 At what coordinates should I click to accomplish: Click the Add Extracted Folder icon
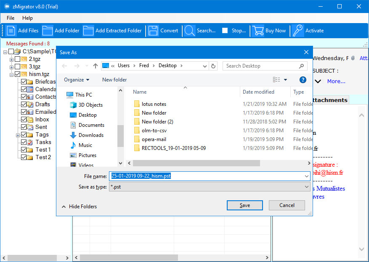pyautogui.click(x=88, y=31)
